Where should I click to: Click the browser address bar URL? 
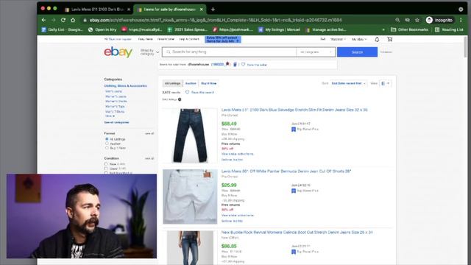point(216,20)
